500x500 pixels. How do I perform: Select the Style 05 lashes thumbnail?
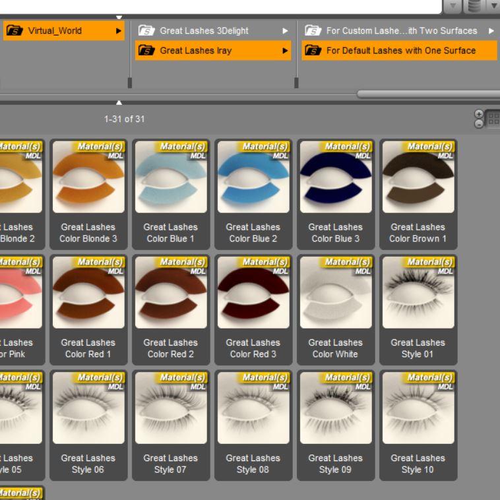(20, 408)
